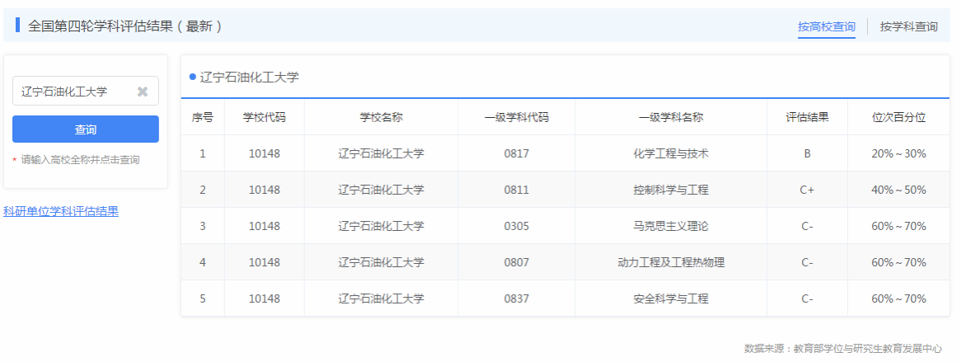Screen dimensions: 961x362
Task: Click the 序号 column header
Action: 203,117
